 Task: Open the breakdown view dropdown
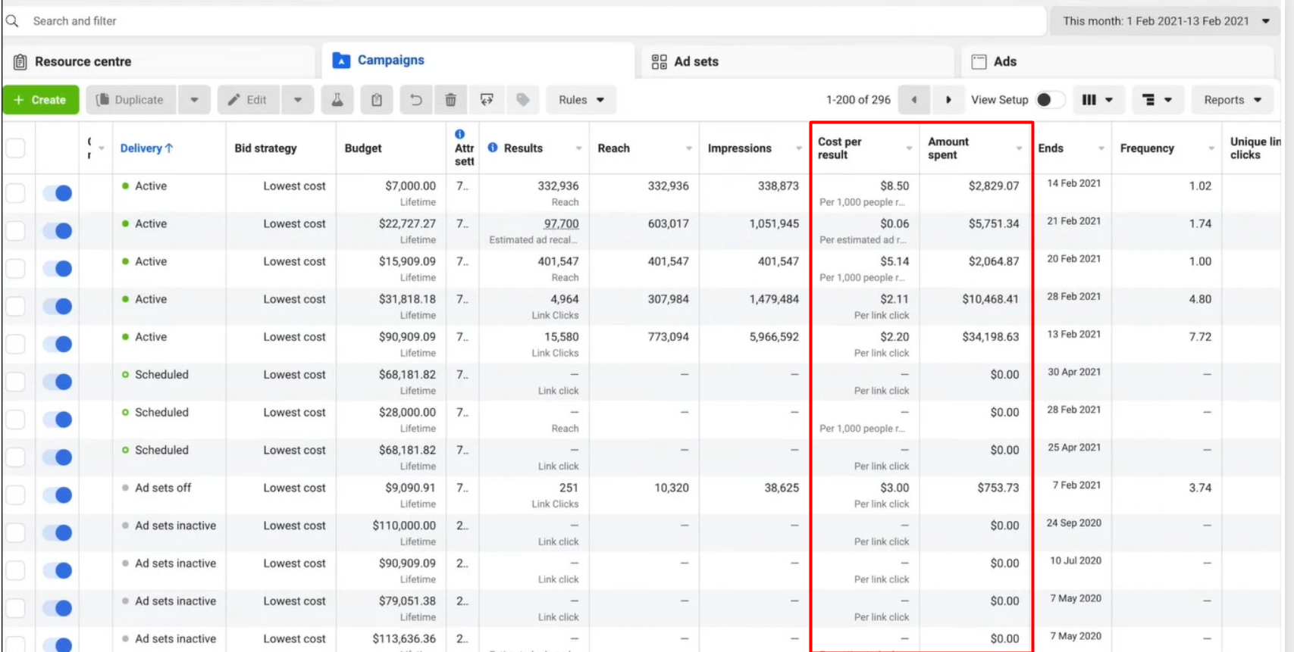click(1157, 100)
